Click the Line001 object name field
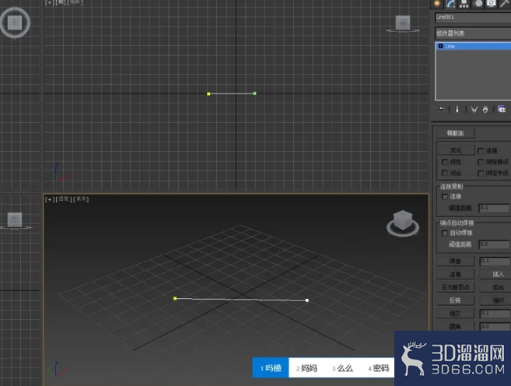The image size is (511, 386). point(473,17)
